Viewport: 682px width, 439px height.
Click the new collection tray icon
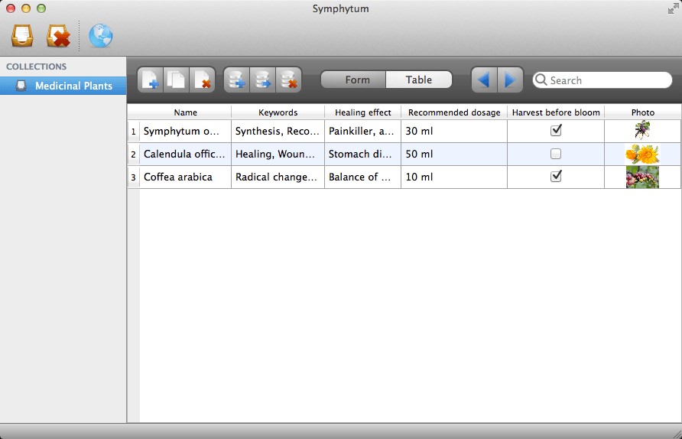22,36
